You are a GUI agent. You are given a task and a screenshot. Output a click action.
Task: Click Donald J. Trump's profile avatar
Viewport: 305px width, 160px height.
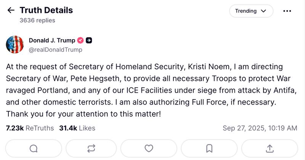15,44
